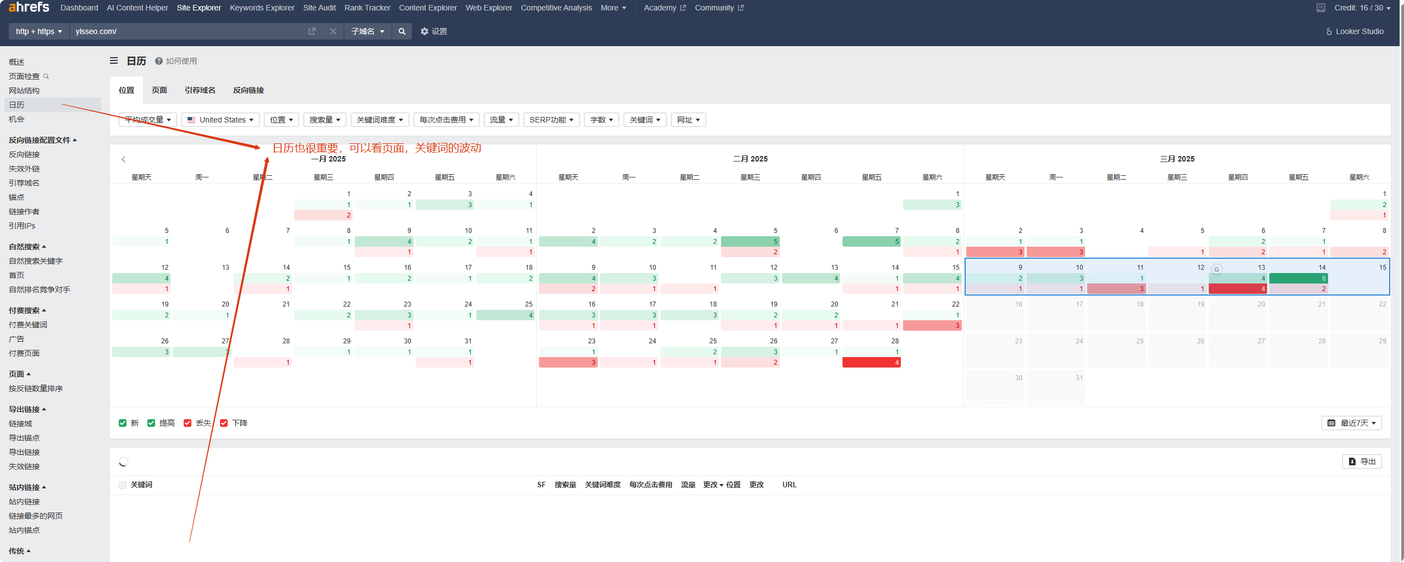Click the search magnifier button
The height and width of the screenshot is (562, 1404).
[x=402, y=31]
